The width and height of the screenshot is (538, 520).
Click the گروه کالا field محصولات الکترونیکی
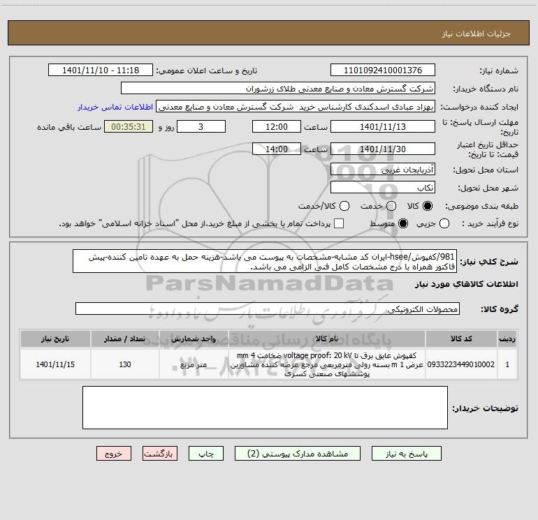pyautogui.click(x=268, y=309)
